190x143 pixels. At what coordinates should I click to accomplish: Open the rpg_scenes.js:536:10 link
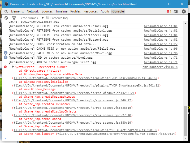(x=72, y=108)
